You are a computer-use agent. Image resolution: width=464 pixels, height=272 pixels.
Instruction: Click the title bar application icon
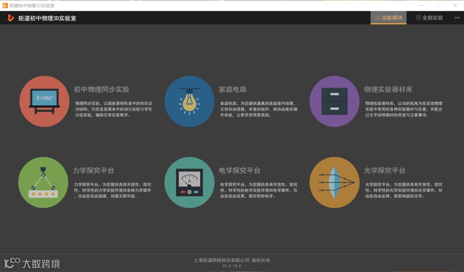tap(5, 5)
